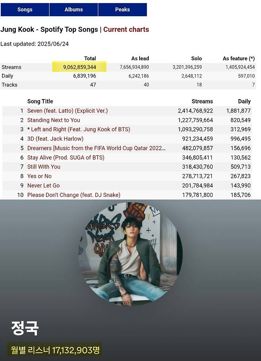Select the Peaks tab
This screenshot has height=361, width=261.
click(x=122, y=10)
